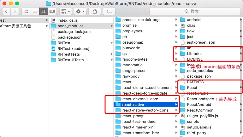Open the arrange-by grouping dropdown

(66, 11)
